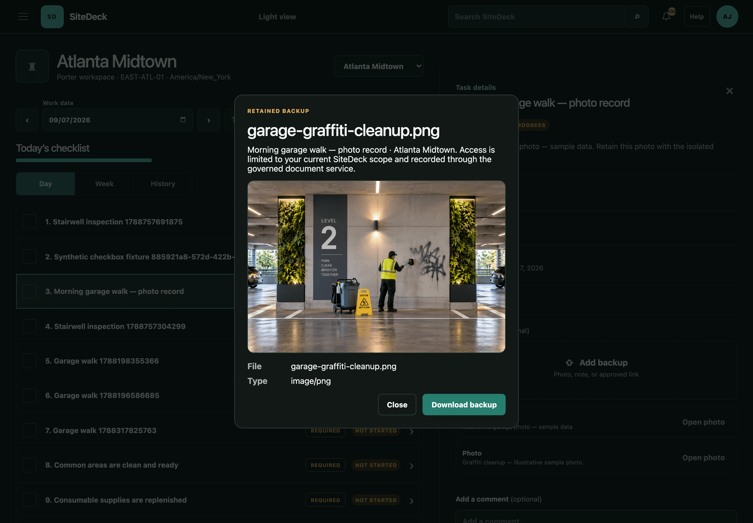
Task: Open photo for Graffiti cleanup entry
Action: [x=703, y=457]
